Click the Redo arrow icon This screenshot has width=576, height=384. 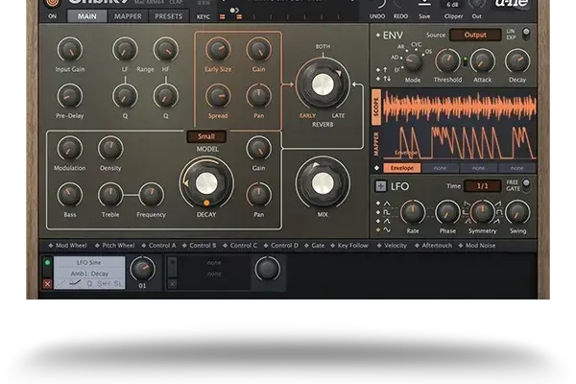[x=399, y=5]
